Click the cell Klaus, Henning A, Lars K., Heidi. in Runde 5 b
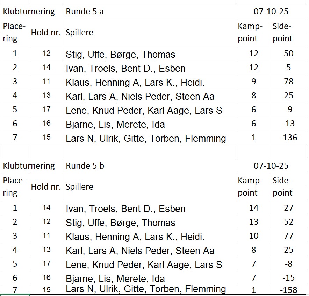The image size is (309, 296). 150,235
